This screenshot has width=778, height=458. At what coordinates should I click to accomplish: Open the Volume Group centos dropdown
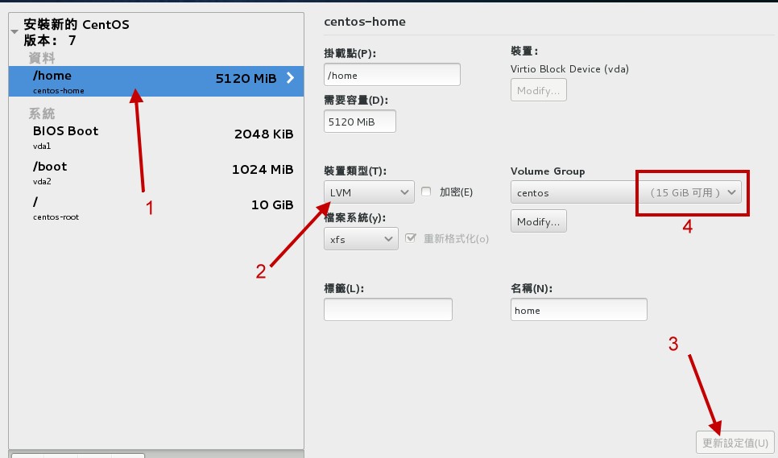pos(626,193)
